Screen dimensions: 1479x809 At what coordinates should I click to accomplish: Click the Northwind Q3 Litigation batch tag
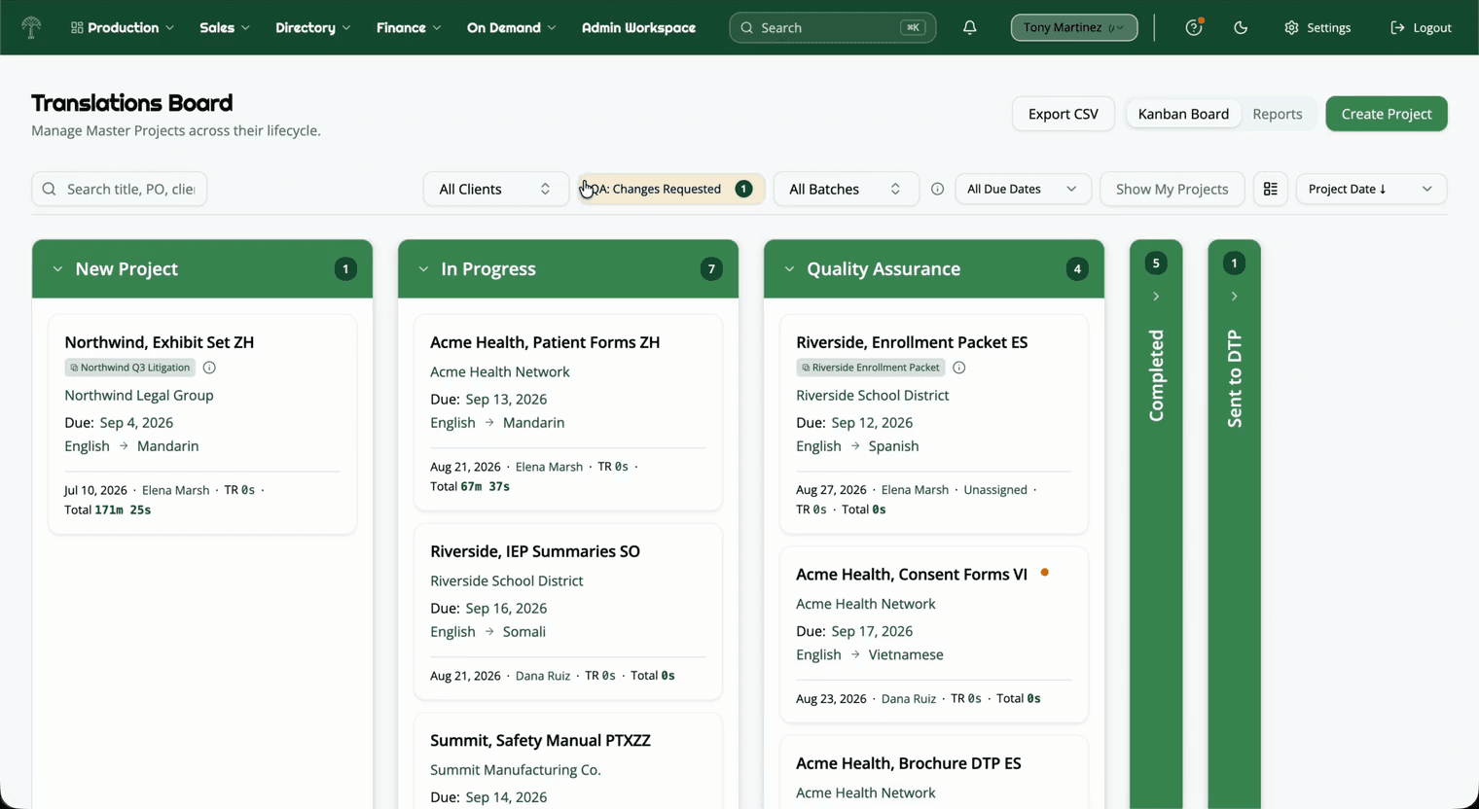(130, 368)
